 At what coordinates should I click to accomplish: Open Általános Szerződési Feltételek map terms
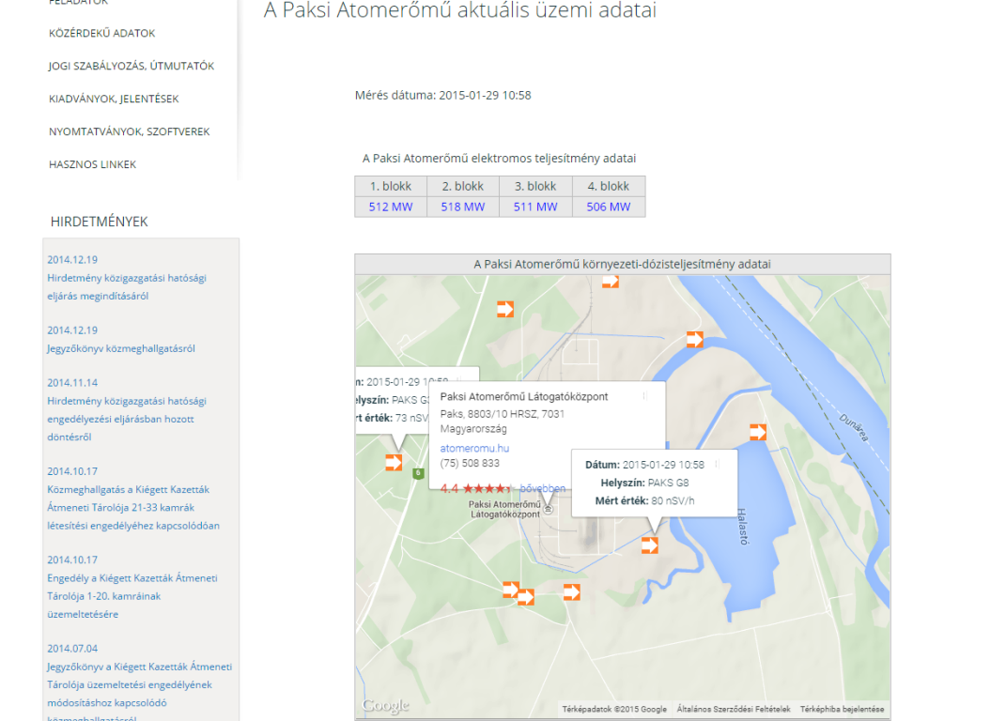734,709
